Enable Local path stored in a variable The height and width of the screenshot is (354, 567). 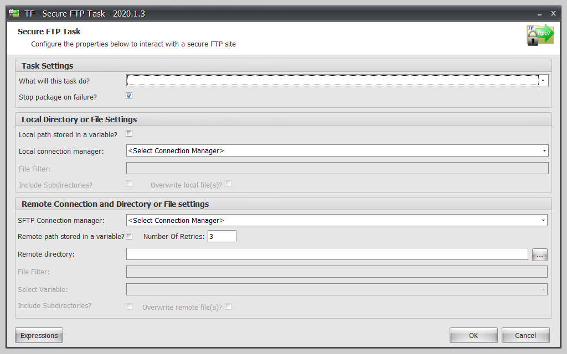pyautogui.click(x=129, y=133)
